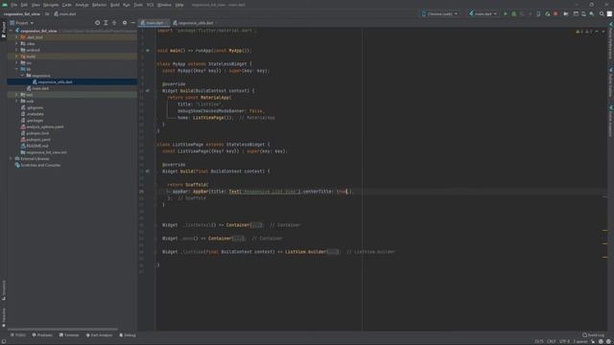Expand folded ListView.builder body
Viewport: 614px width, 345px height.
(x=333, y=251)
